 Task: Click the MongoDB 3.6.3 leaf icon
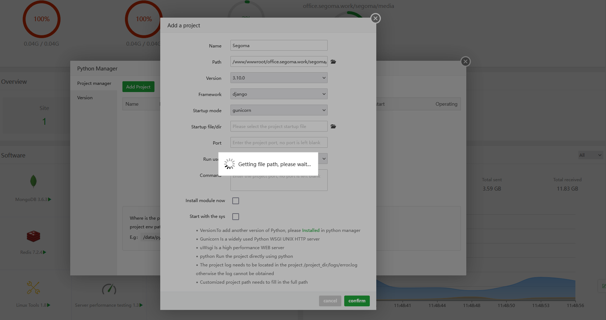[x=33, y=182]
